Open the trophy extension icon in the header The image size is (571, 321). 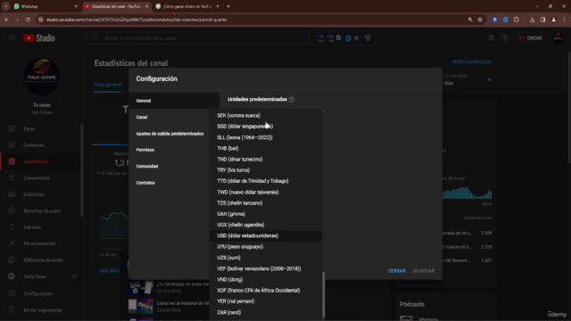click(x=368, y=37)
